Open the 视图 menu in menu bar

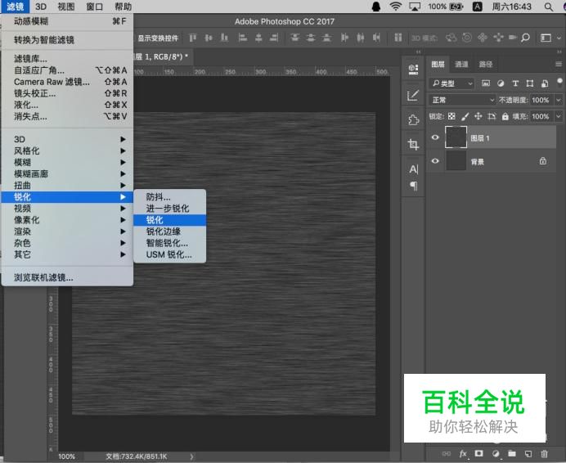[66, 7]
